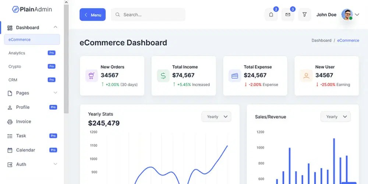Click the Total Expense card icon
Image resolution: width=368 pixels, height=184 pixels.
click(235, 75)
